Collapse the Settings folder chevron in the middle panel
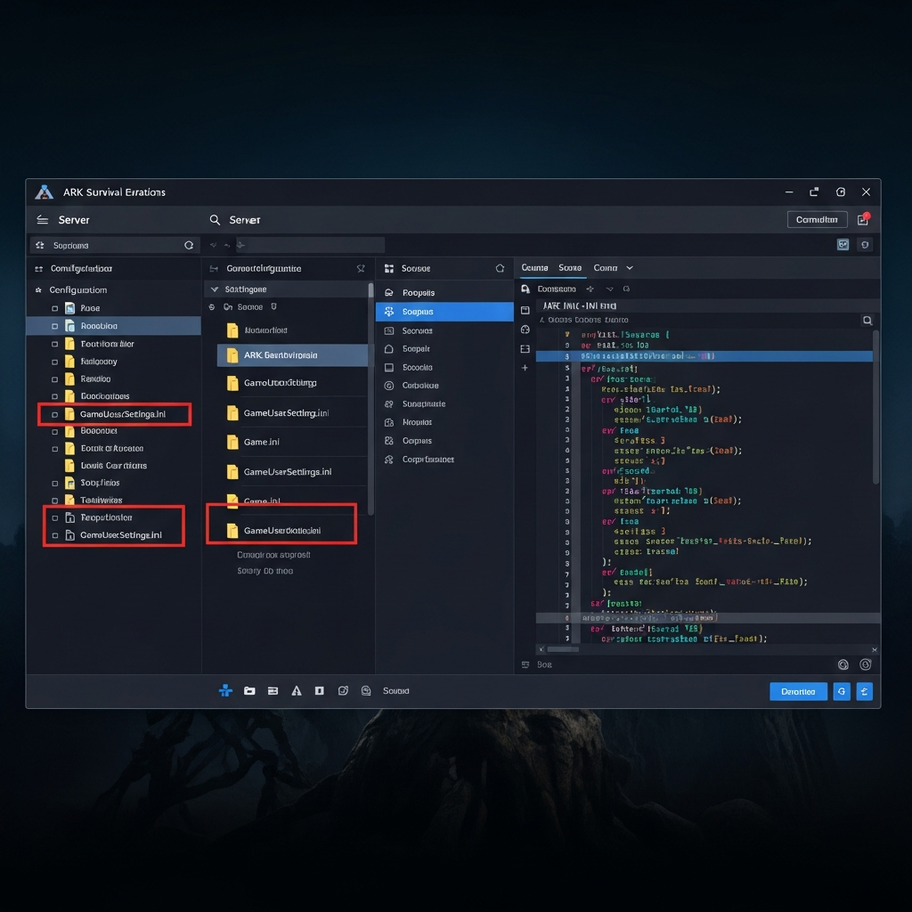The height and width of the screenshot is (912, 912). (214, 289)
